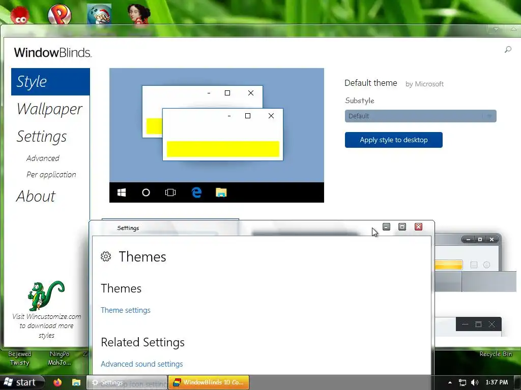
Task: Click folder icon in preview taskbar
Action: (x=221, y=192)
